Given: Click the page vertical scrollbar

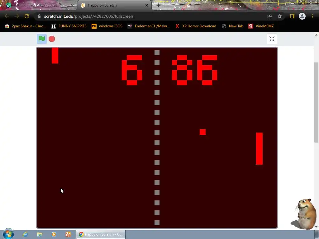Looking at the screenshot, I should tap(316, 102).
